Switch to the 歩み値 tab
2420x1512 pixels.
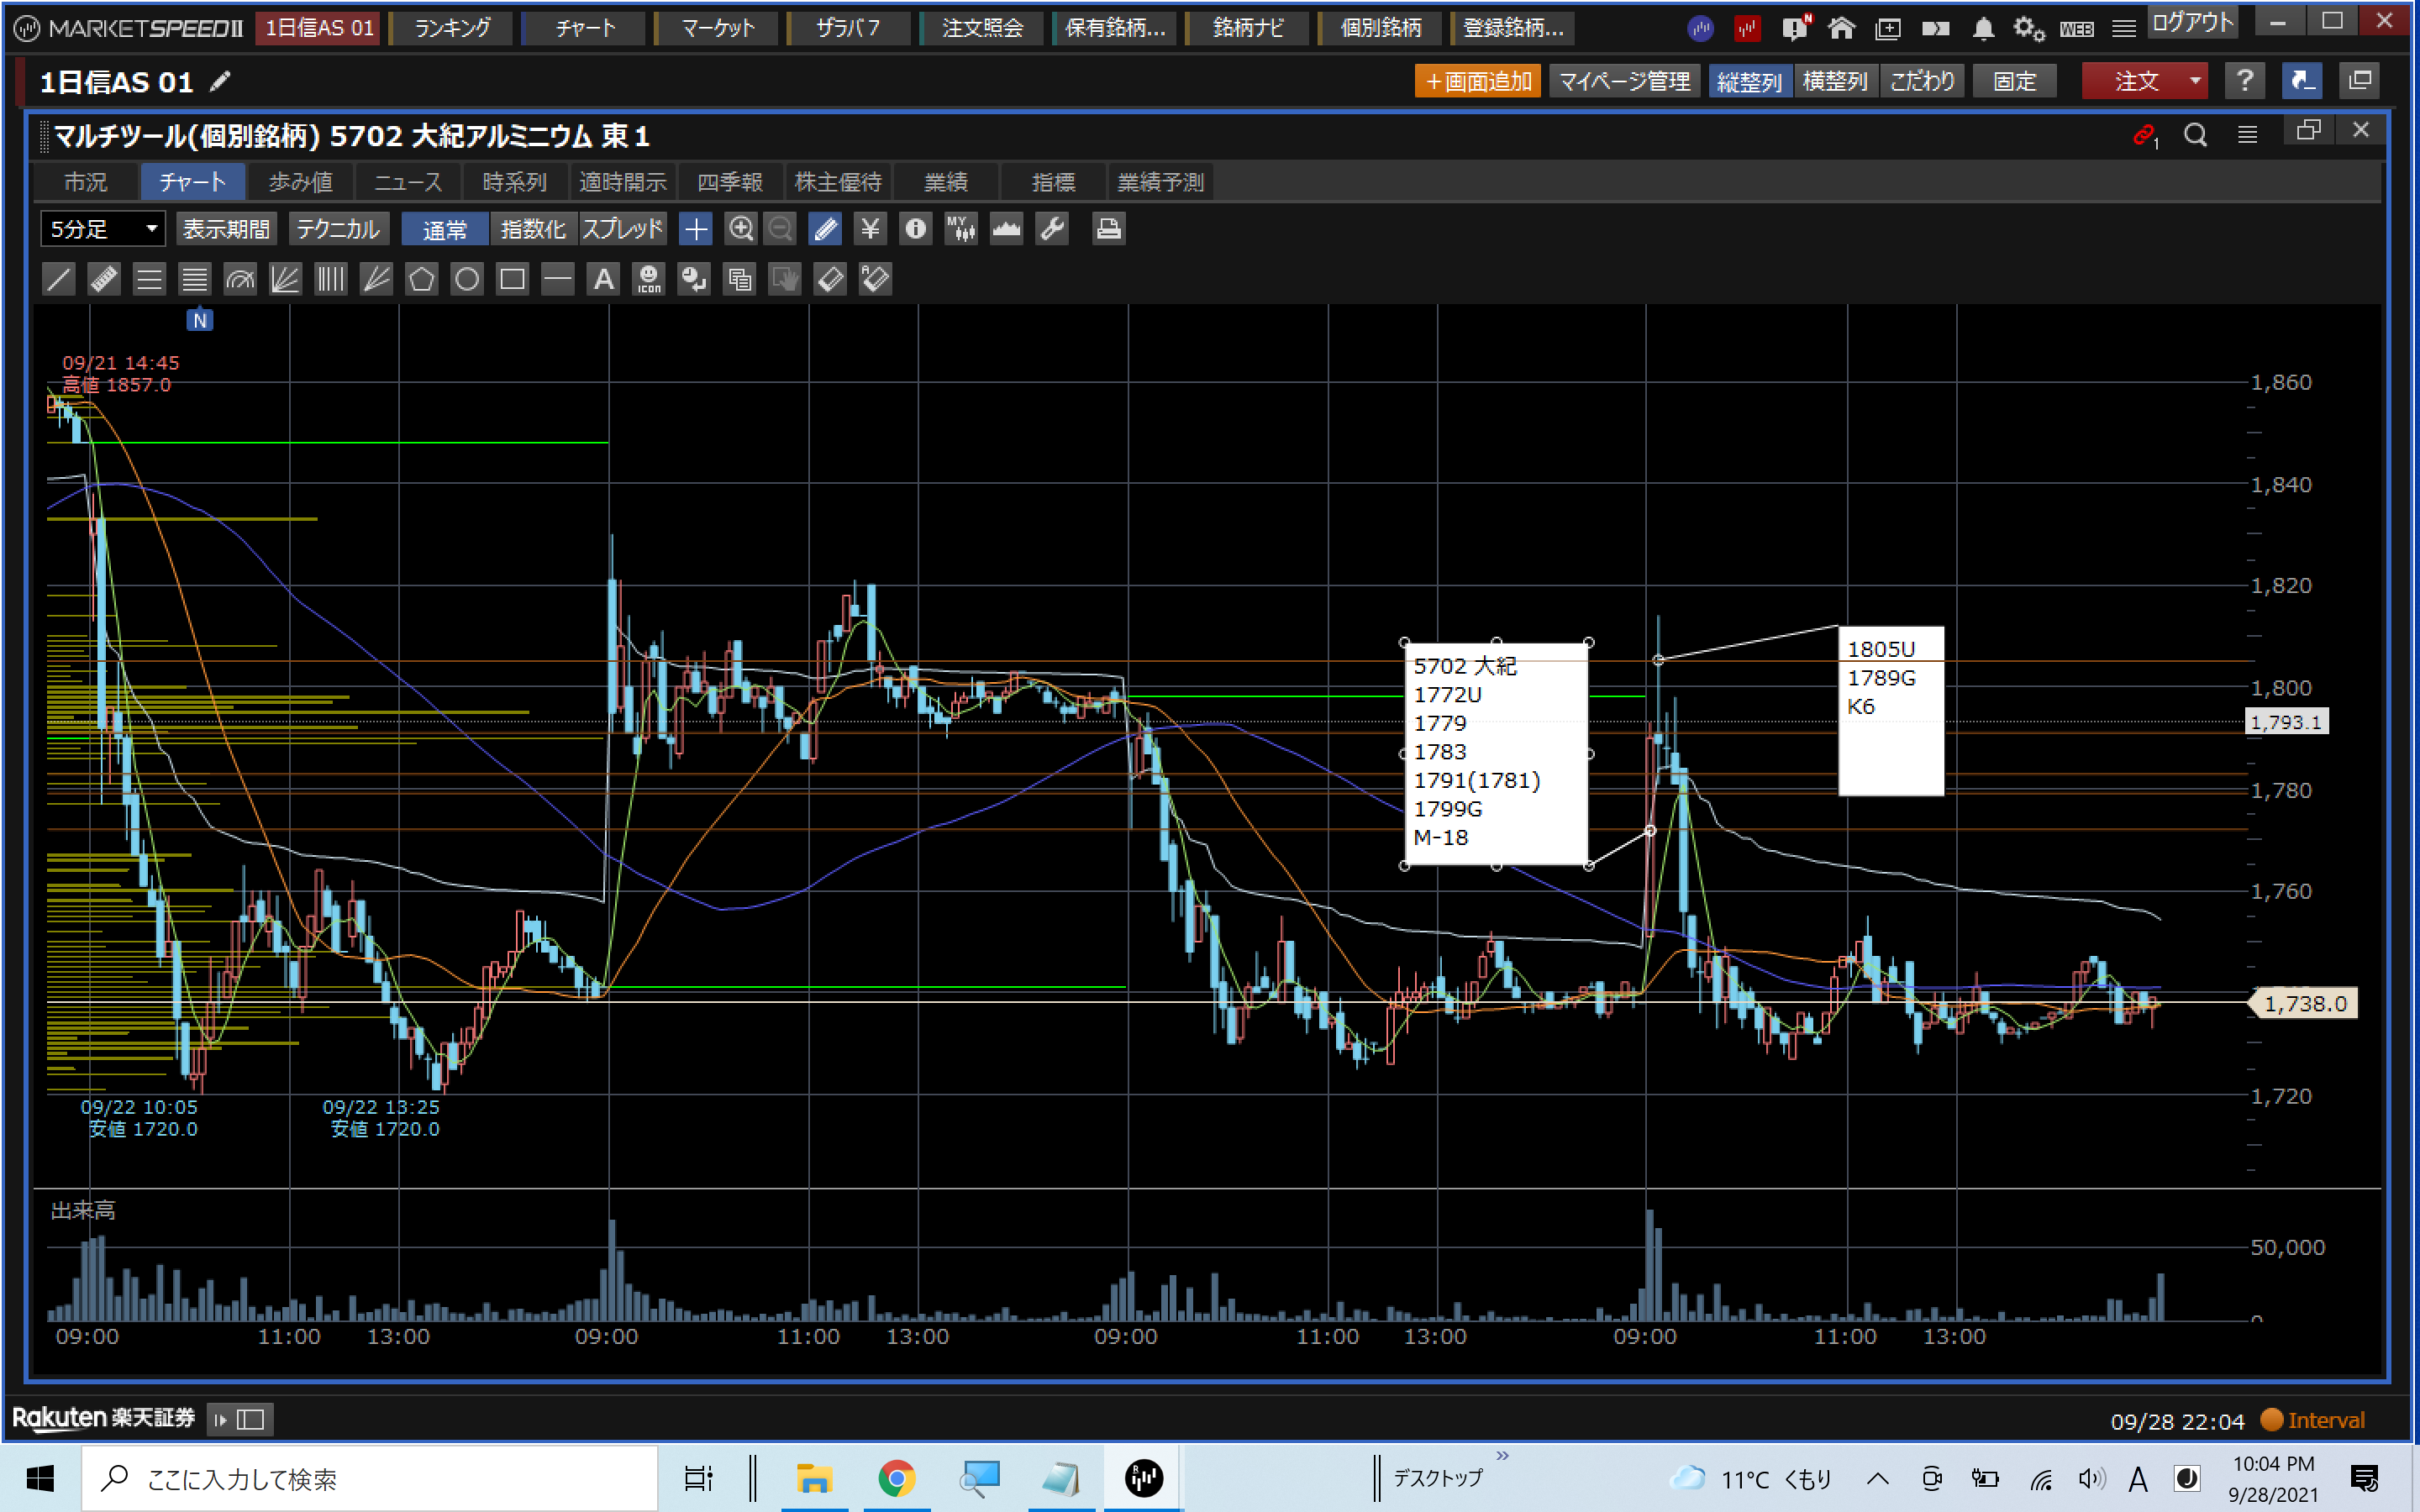[x=300, y=182]
